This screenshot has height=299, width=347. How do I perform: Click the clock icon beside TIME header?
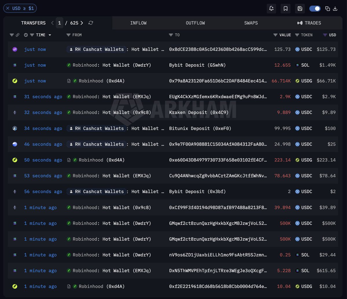(26, 35)
